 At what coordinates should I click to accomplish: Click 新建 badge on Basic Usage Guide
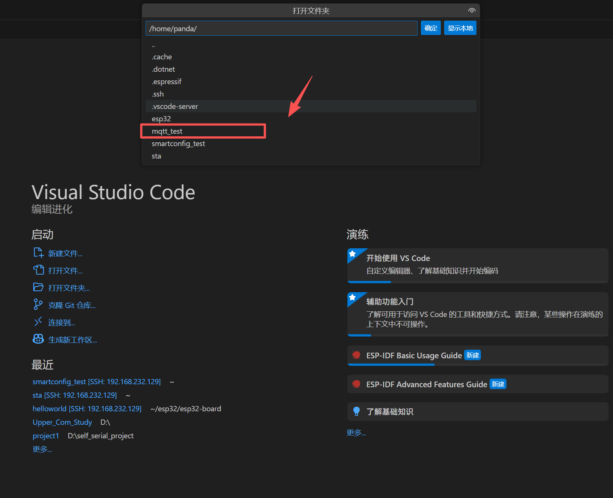point(473,355)
